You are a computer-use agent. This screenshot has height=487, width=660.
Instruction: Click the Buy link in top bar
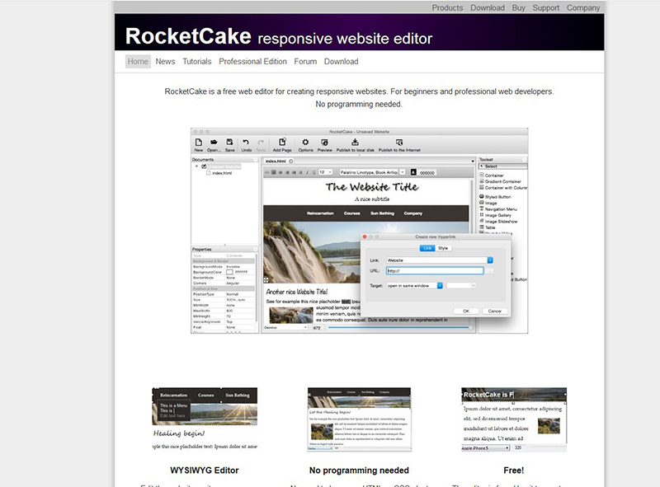(519, 7)
